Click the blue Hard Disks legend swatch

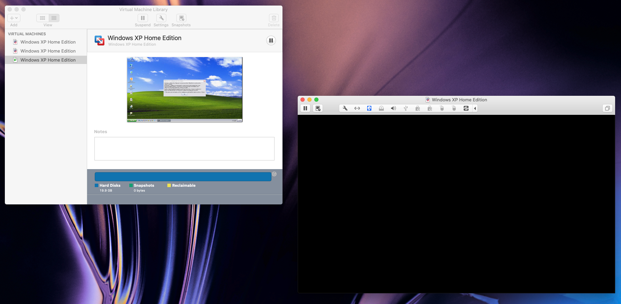(96, 185)
